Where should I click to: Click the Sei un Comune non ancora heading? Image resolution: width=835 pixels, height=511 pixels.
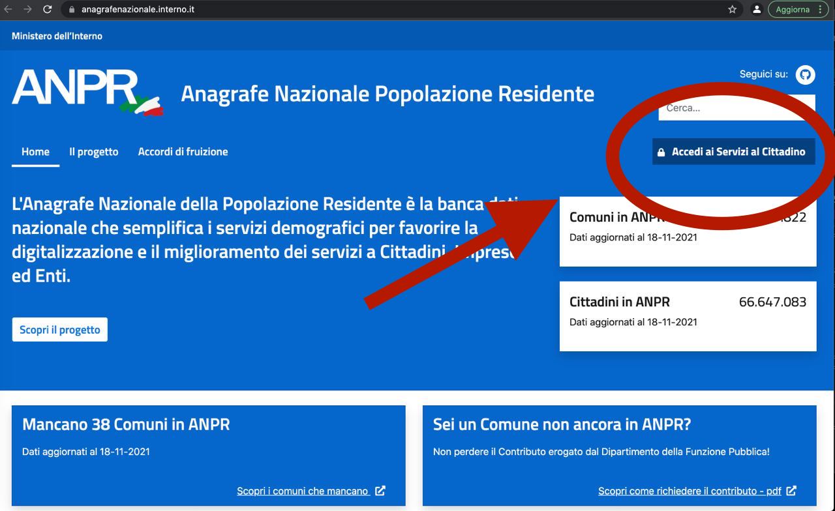pos(562,424)
